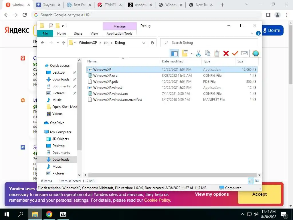Viewport: 293px width, 220px height.
Task: Click the orange checkmark Properties icon
Action: pos(235,54)
